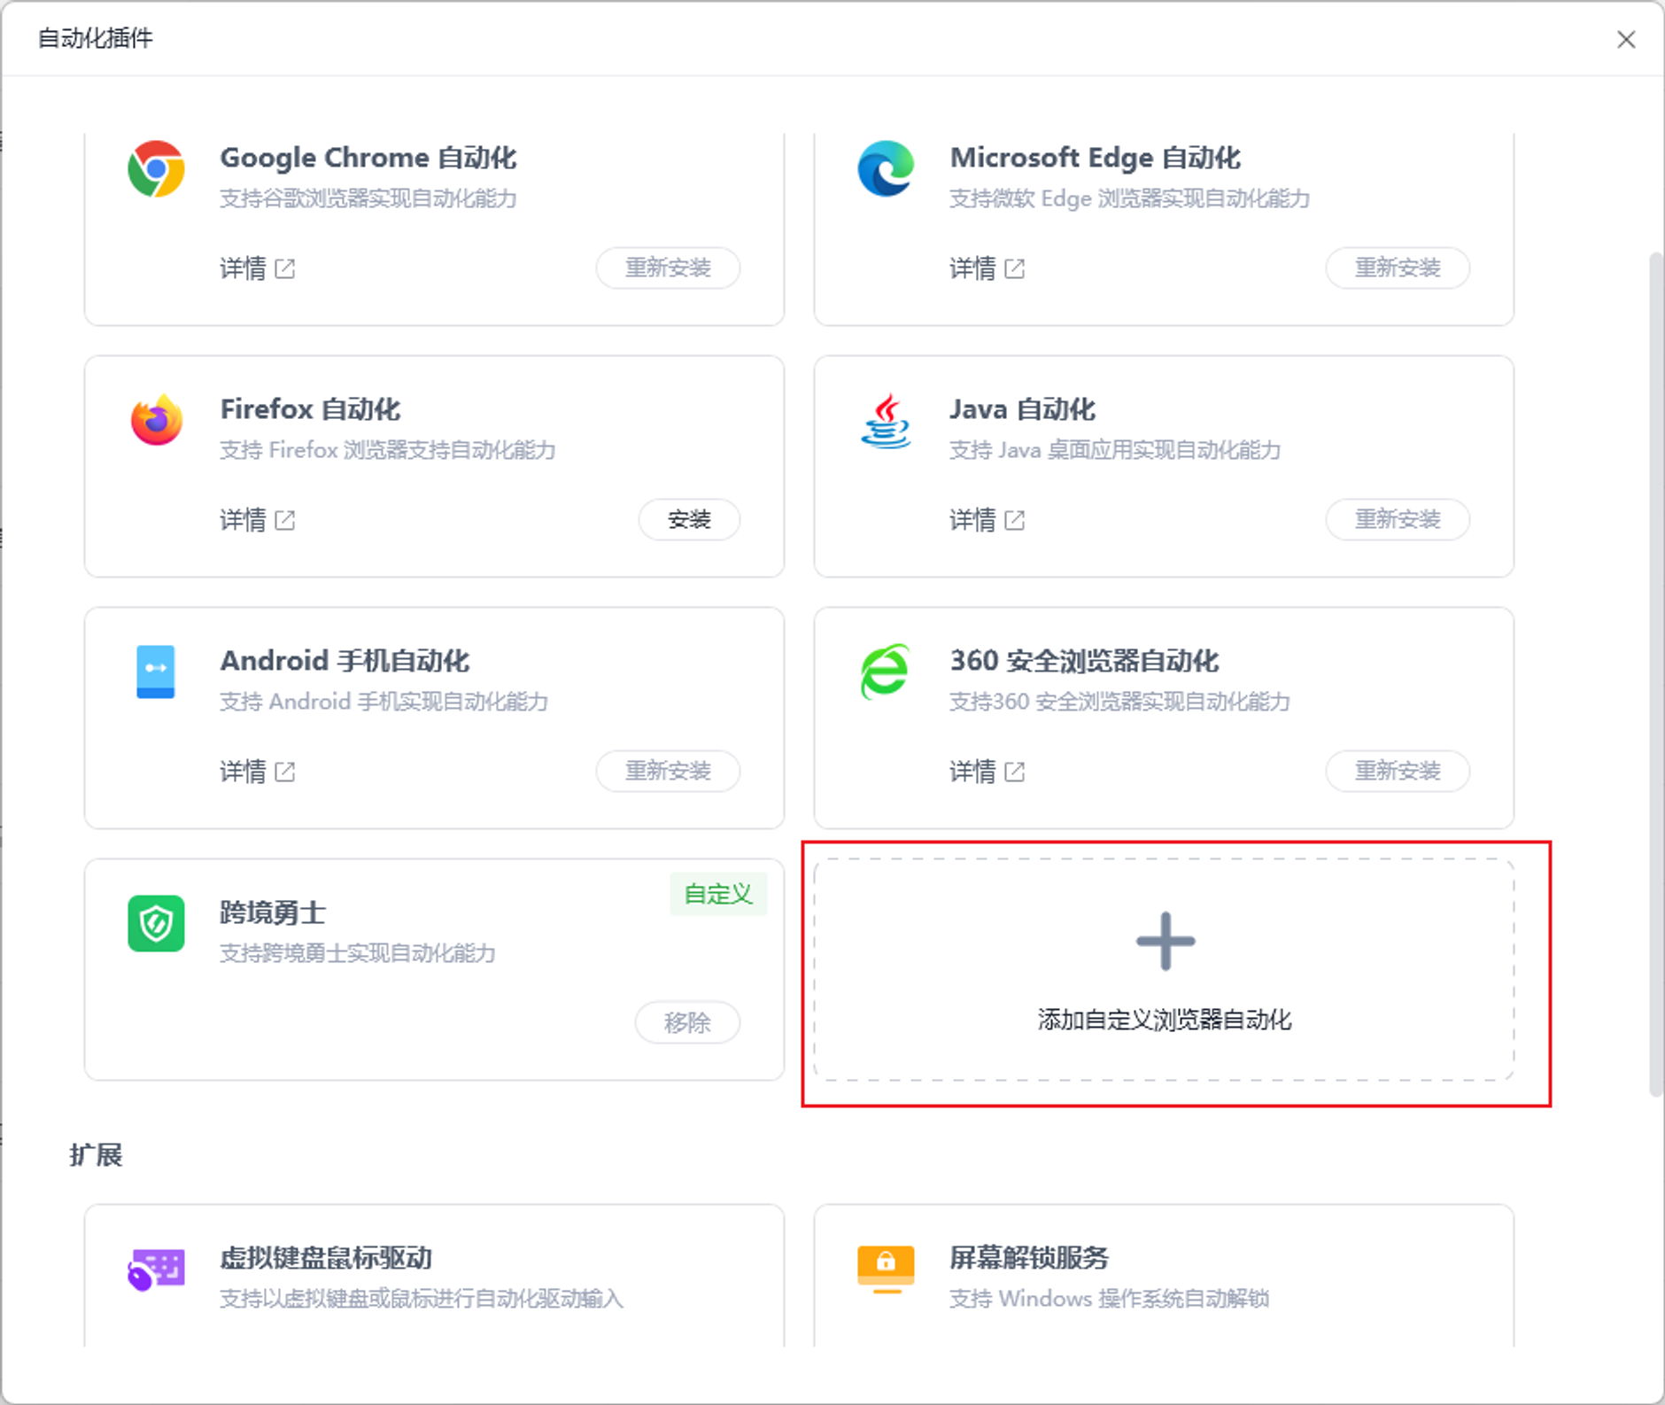Viewport: 1665px width, 1405px height.
Task: Click description 支持360 安全浏览器实现自动化能力
Action: [1120, 702]
